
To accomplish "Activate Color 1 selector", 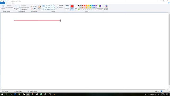I will tap(72, 7).
